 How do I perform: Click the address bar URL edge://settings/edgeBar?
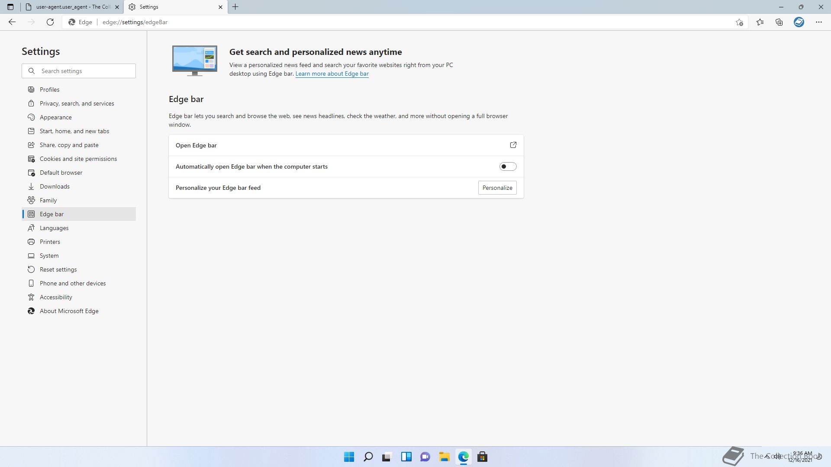(135, 22)
